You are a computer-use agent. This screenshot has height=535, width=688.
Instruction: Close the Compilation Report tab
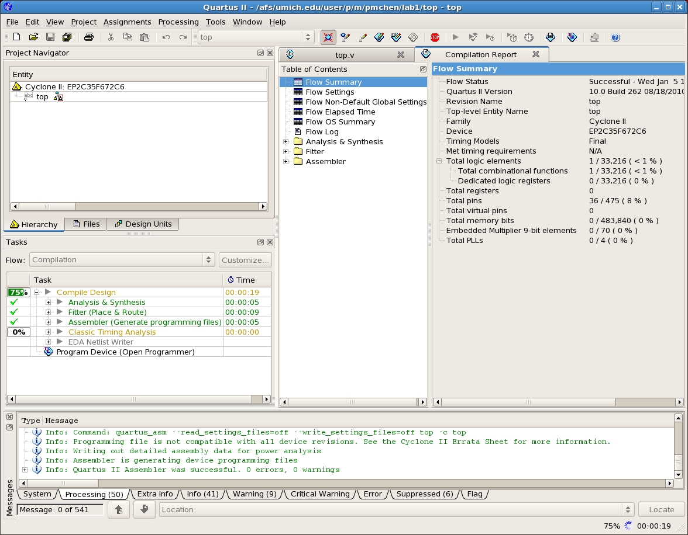(536, 54)
